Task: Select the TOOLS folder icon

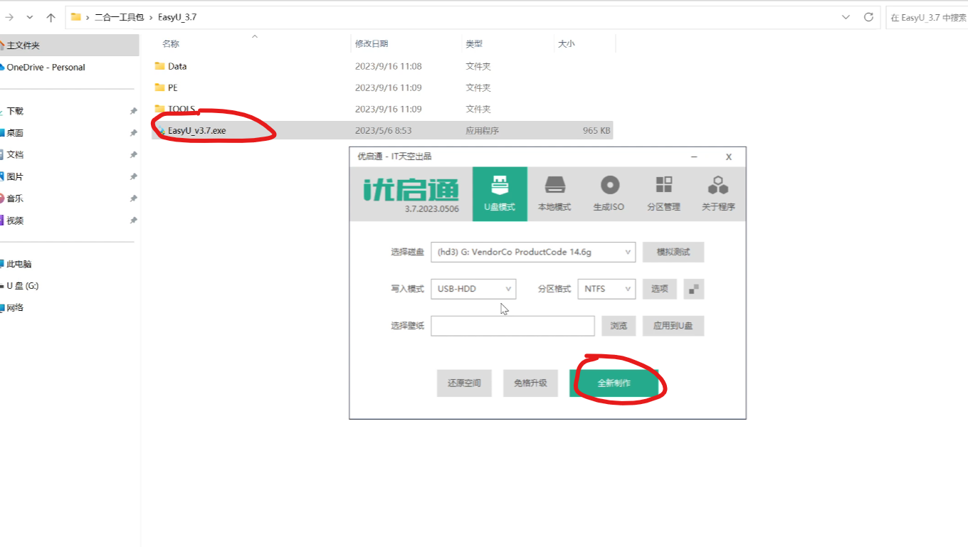Action: coord(160,109)
